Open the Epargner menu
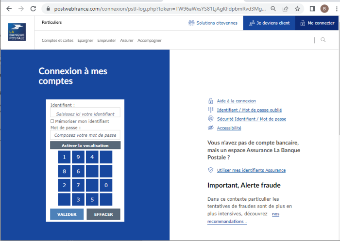The image size is (340, 241). 85,41
